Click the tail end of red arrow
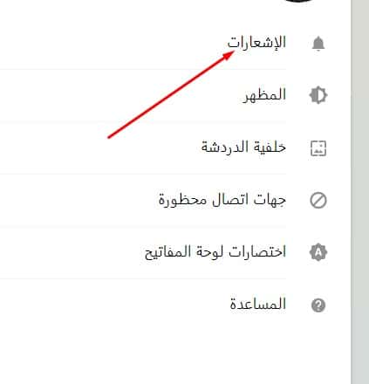Image resolution: width=369 pixels, height=384 pixels. coord(108,137)
